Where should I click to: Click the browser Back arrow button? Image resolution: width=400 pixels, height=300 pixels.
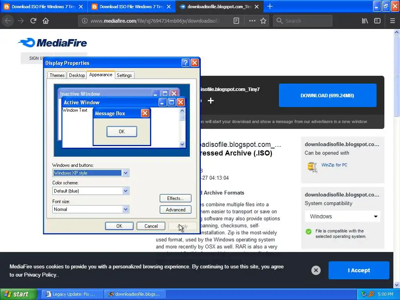8,21
